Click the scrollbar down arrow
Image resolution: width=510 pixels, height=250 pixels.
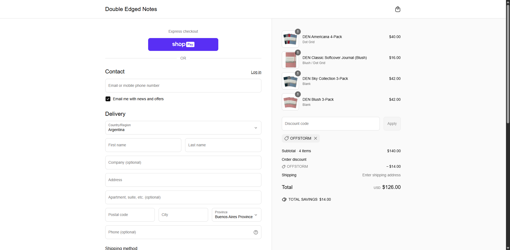508,248
